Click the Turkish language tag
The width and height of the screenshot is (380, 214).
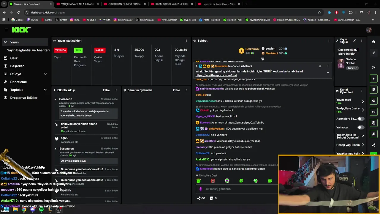pyautogui.click(x=352, y=68)
